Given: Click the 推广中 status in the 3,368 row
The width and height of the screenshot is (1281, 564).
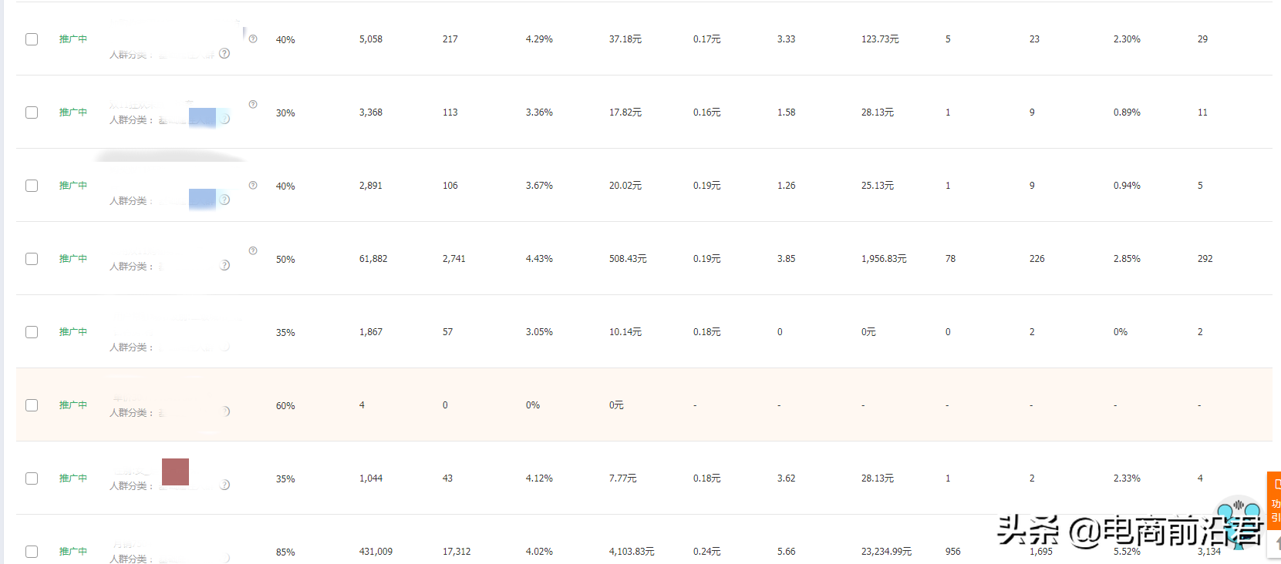Looking at the screenshot, I should click(73, 112).
